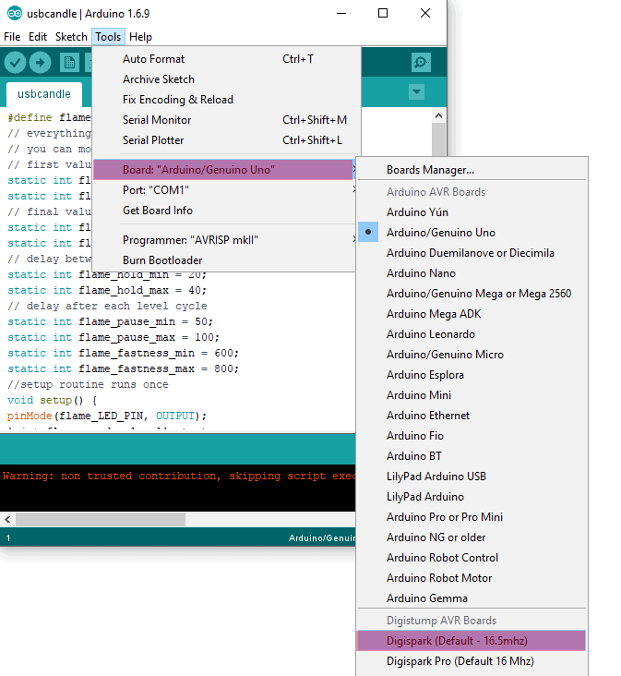621x676 pixels.
Task: Open the Edit menu
Action: coord(38,37)
